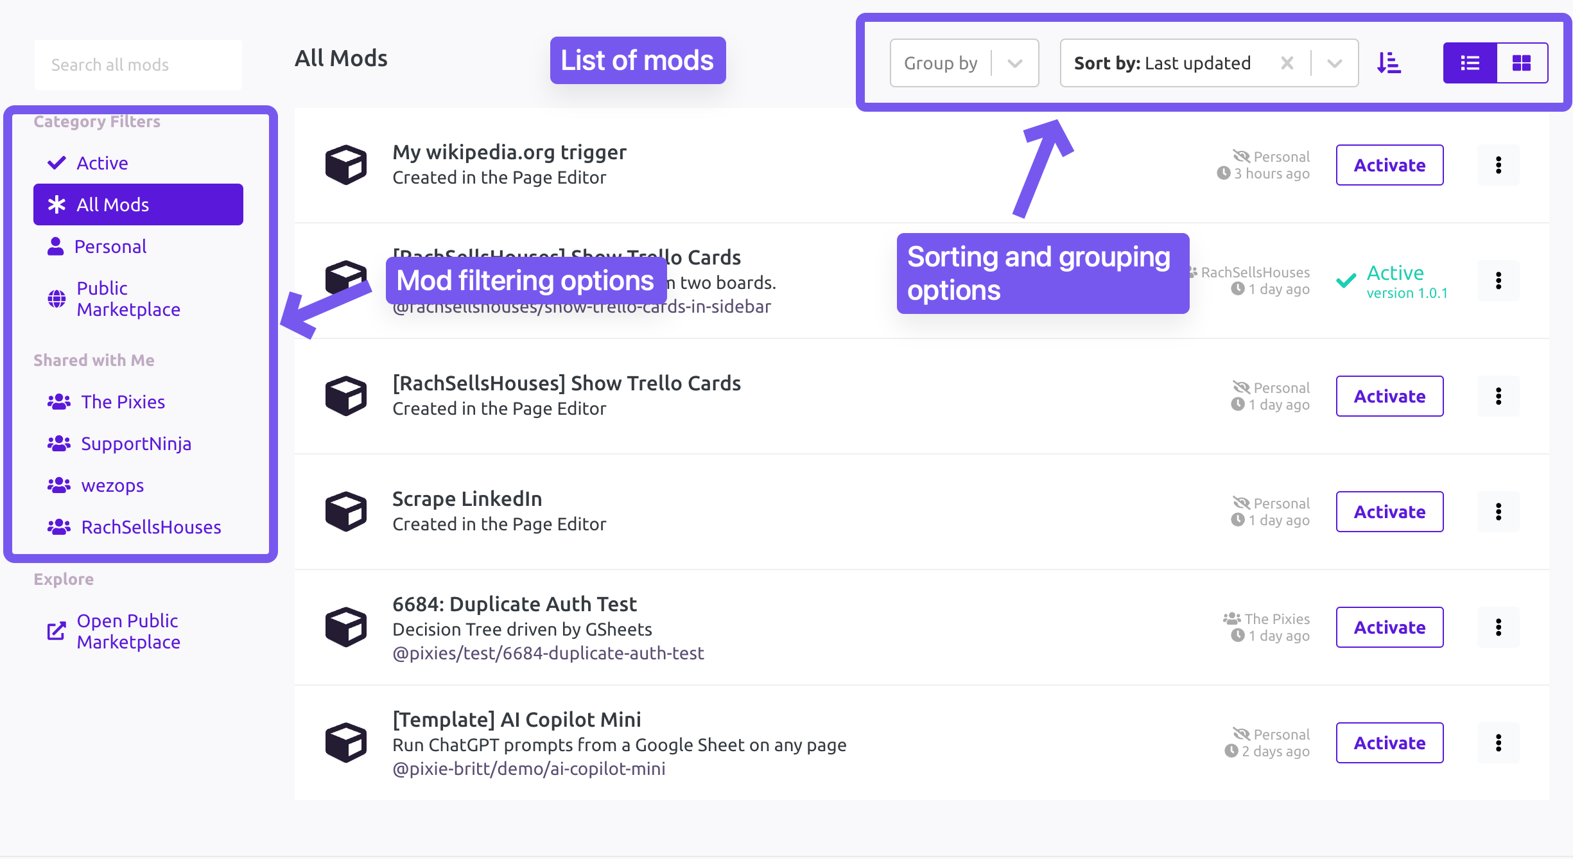Filter by Public Marketplace category
The image size is (1573, 859).
(128, 299)
